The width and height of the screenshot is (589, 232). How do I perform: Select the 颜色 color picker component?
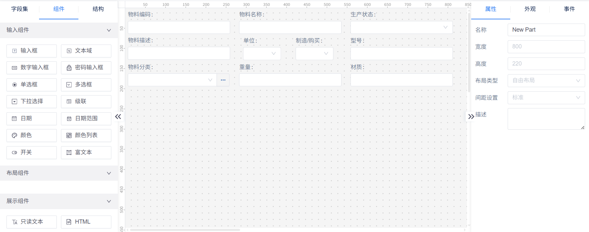click(32, 136)
